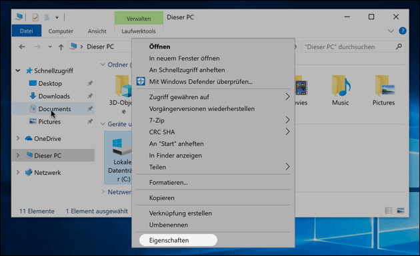Click the search magnifier icon
Image resolution: width=420 pixels, height=256 pixels.
[x=399, y=47]
